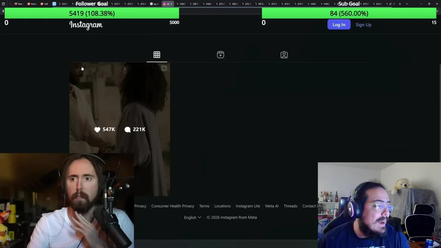The image size is (441, 248).
Task: Switch to the blue square icon tab
Action: [54, 4]
